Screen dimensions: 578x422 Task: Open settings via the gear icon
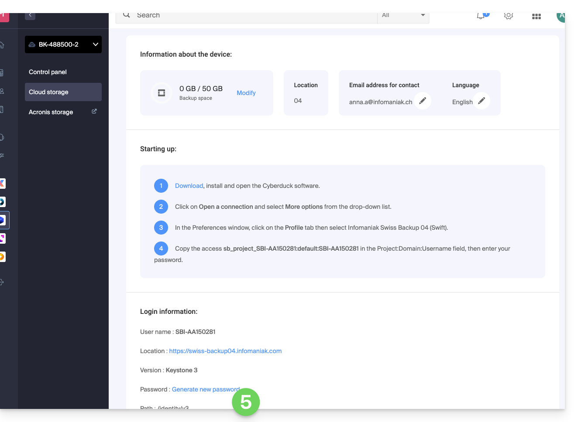click(x=508, y=16)
